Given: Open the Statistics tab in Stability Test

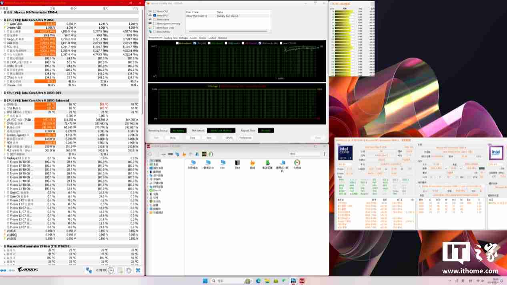Looking at the screenshot, I should 222,38.
